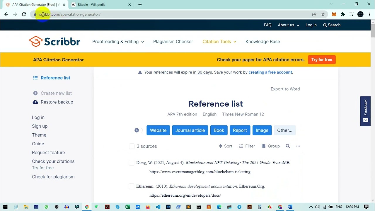The width and height of the screenshot is (375, 211).
Task: Bookmark this page with the star icon
Action: coord(323,14)
